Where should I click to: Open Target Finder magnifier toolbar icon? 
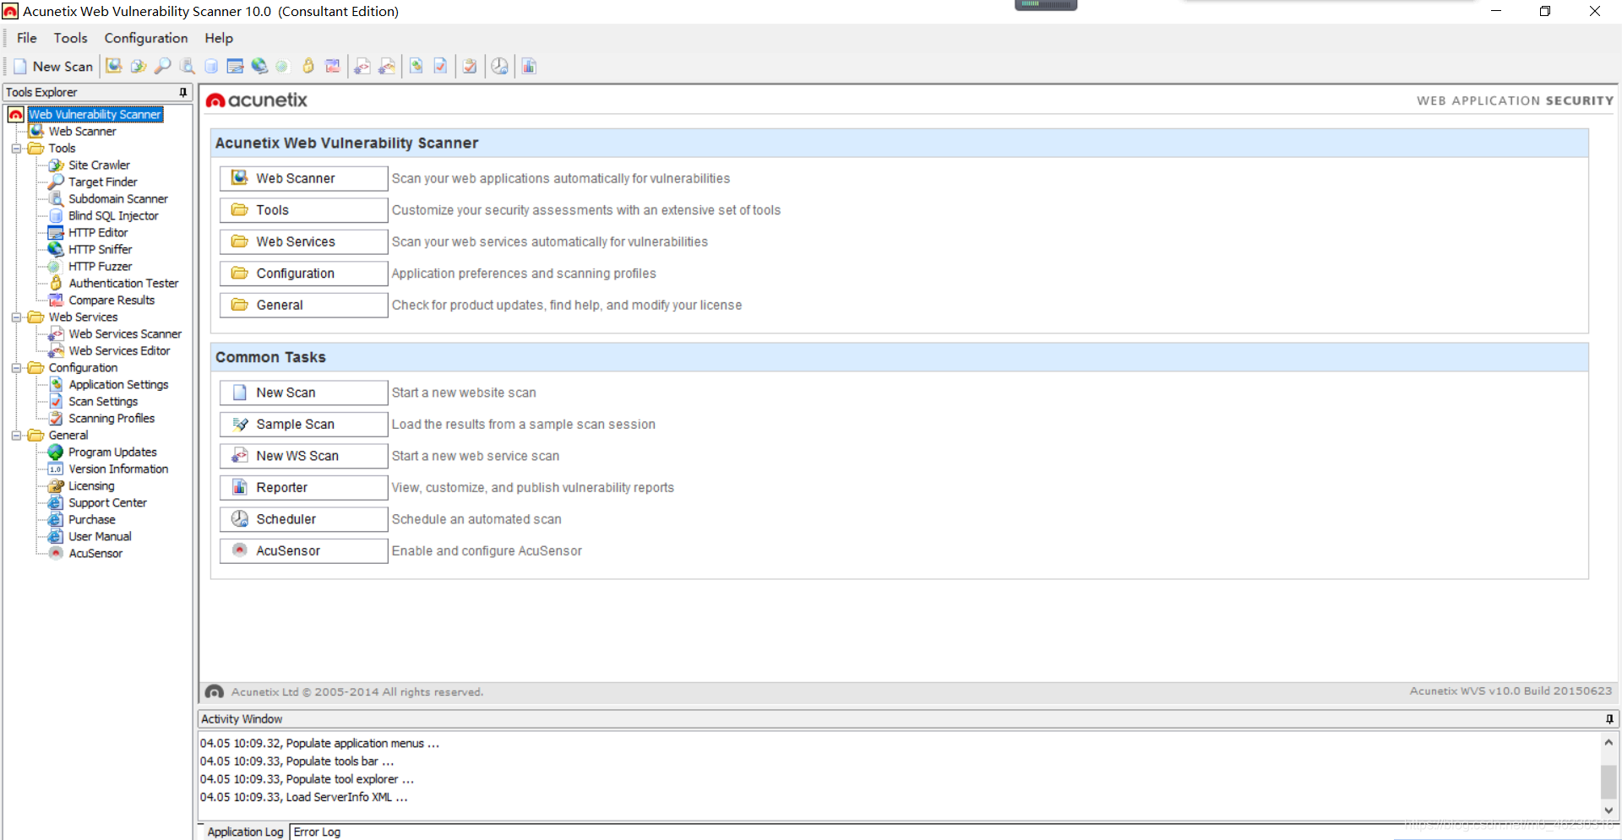click(163, 66)
